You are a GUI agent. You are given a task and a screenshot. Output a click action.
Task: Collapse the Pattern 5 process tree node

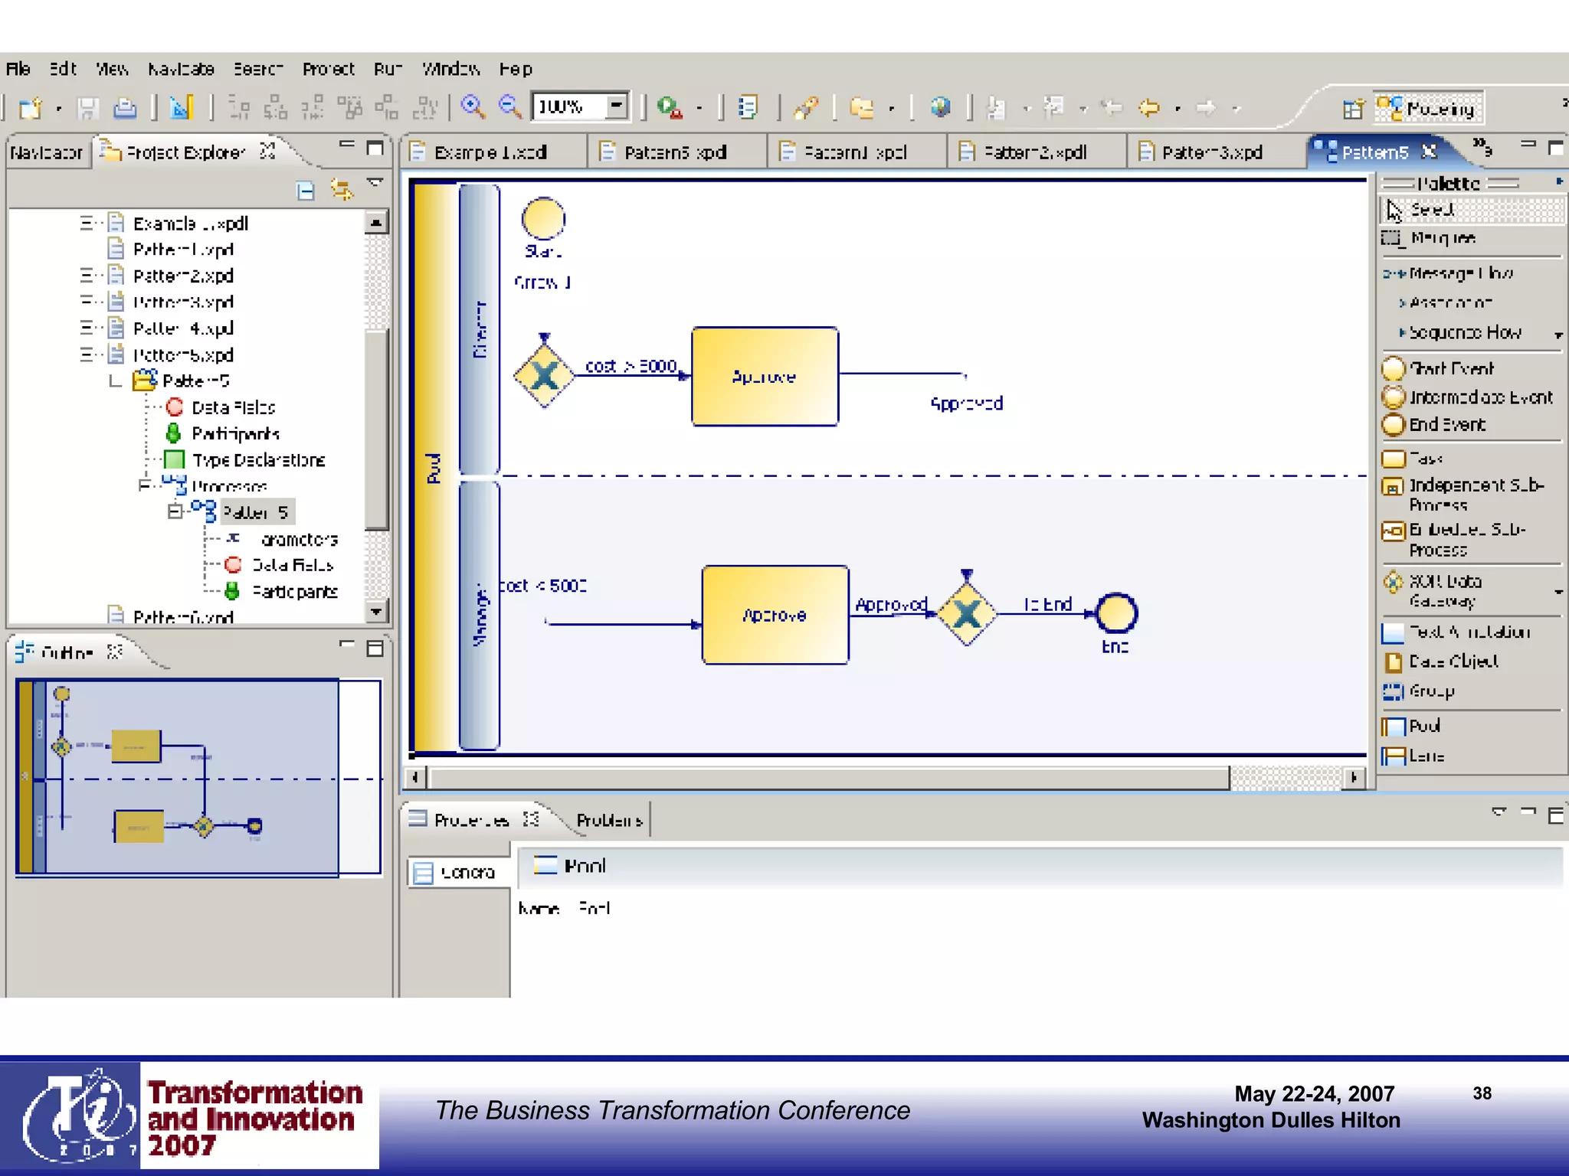coord(175,512)
